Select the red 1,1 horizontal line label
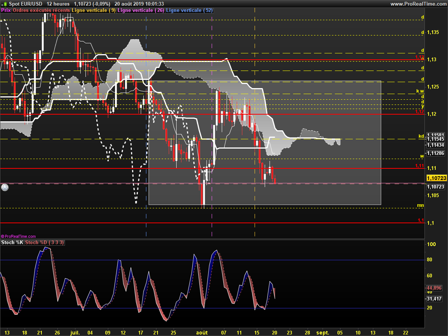The width and height of the screenshot is (448, 336). point(421,220)
